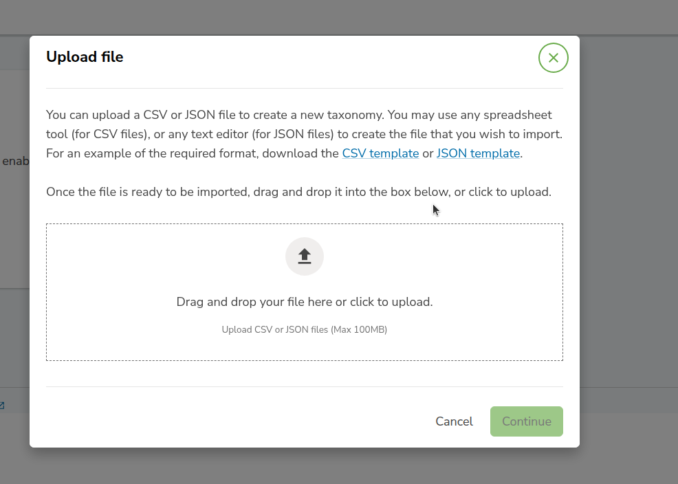The height and width of the screenshot is (484, 678).
Task: Close the Upload file dialog
Action: point(553,58)
